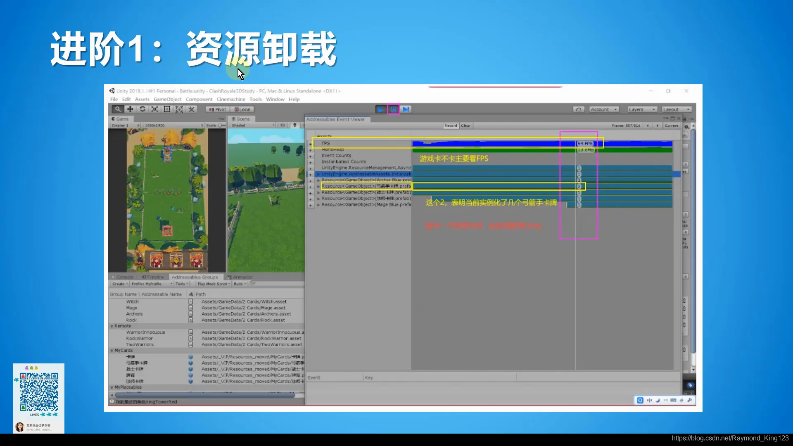Screen dimensions: 793x446
Task: Open the GameObject menu
Action: [167, 99]
